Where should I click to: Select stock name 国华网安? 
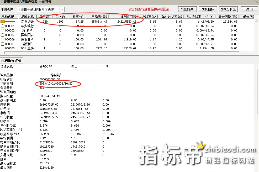click(27, 35)
